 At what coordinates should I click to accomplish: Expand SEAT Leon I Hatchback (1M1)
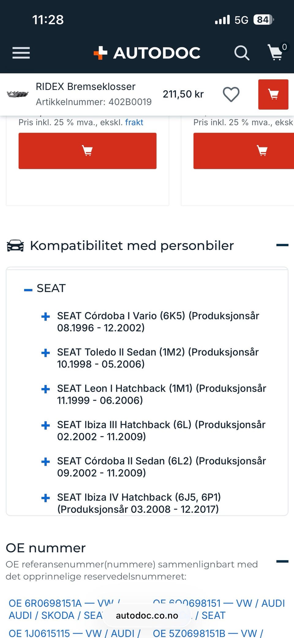[46, 389]
